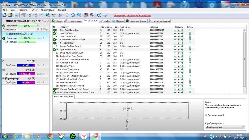Click the Незарегистрированная версия link
Viewport: 249px width, 140px height.
pos(132,15)
